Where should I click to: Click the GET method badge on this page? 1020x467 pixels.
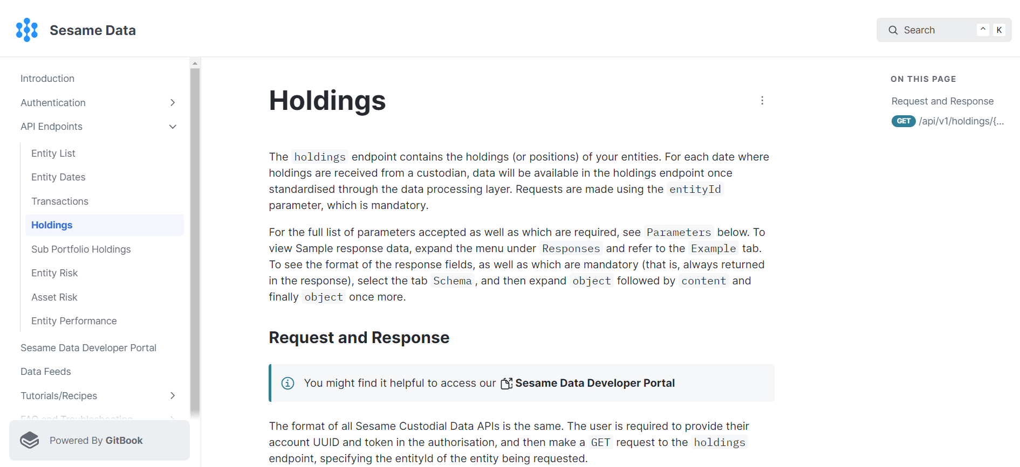click(x=903, y=121)
